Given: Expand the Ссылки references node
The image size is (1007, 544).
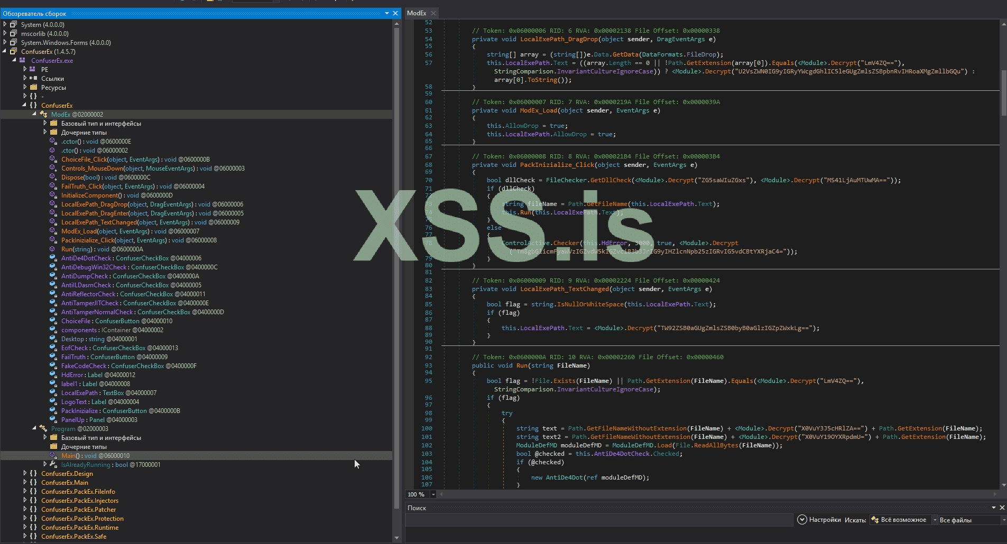Looking at the screenshot, I should click(25, 78).
